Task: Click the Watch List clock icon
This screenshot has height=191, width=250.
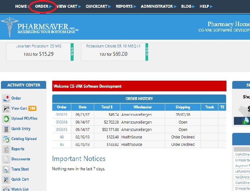Action: (x=6, y=189)
